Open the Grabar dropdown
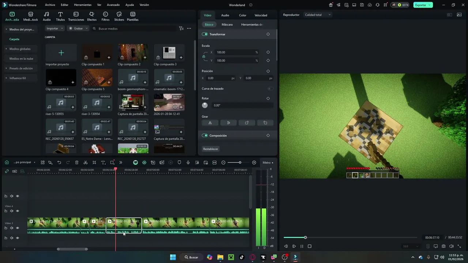468x263 pixels. [79, 28]
